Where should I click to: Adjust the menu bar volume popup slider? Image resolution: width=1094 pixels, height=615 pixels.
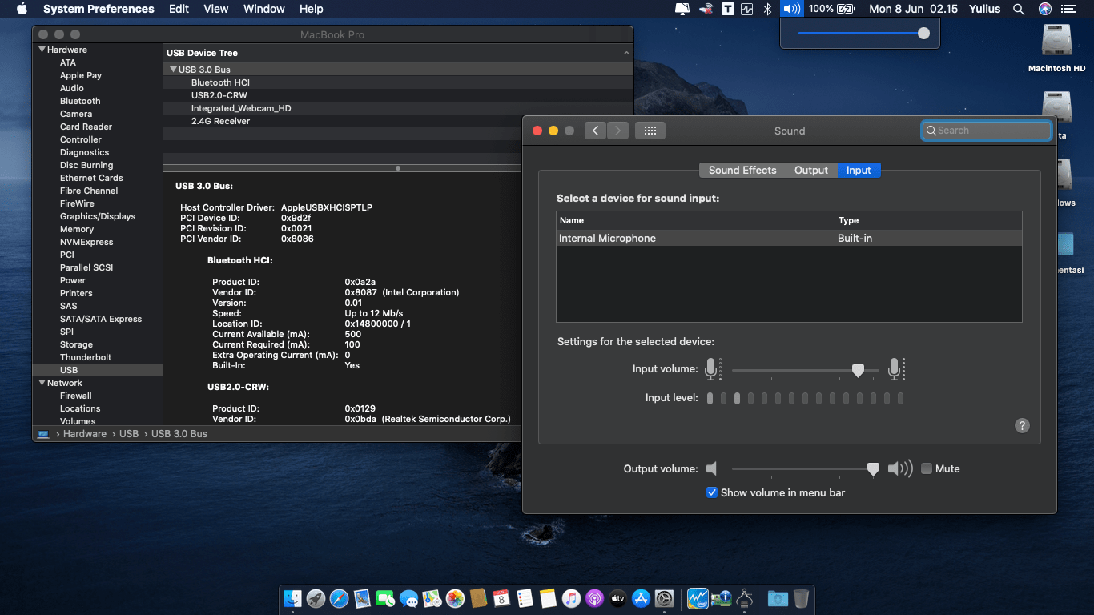click(x=923, y=33)
